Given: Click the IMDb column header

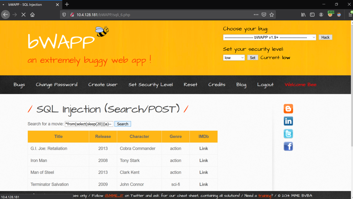Looking at the screenshot, I should pos(204,136).
